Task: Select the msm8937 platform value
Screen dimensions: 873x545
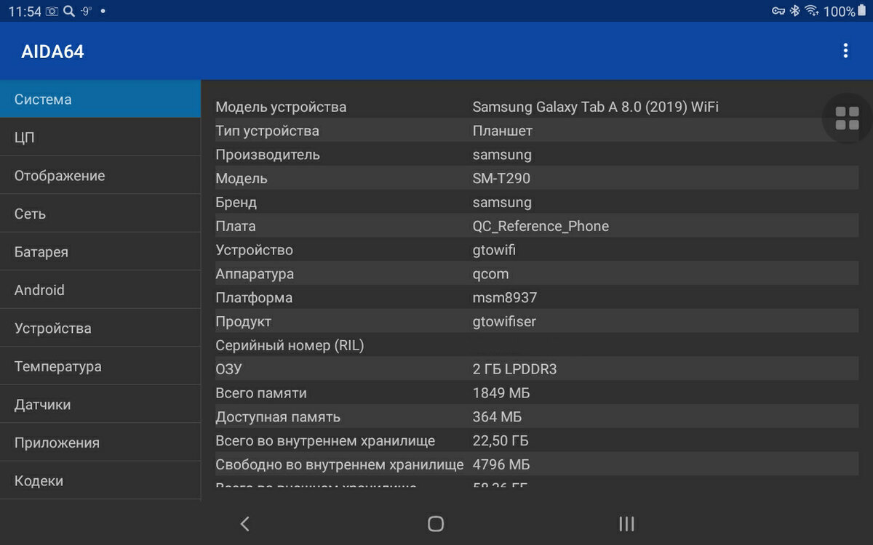Action: coord(505,298)
